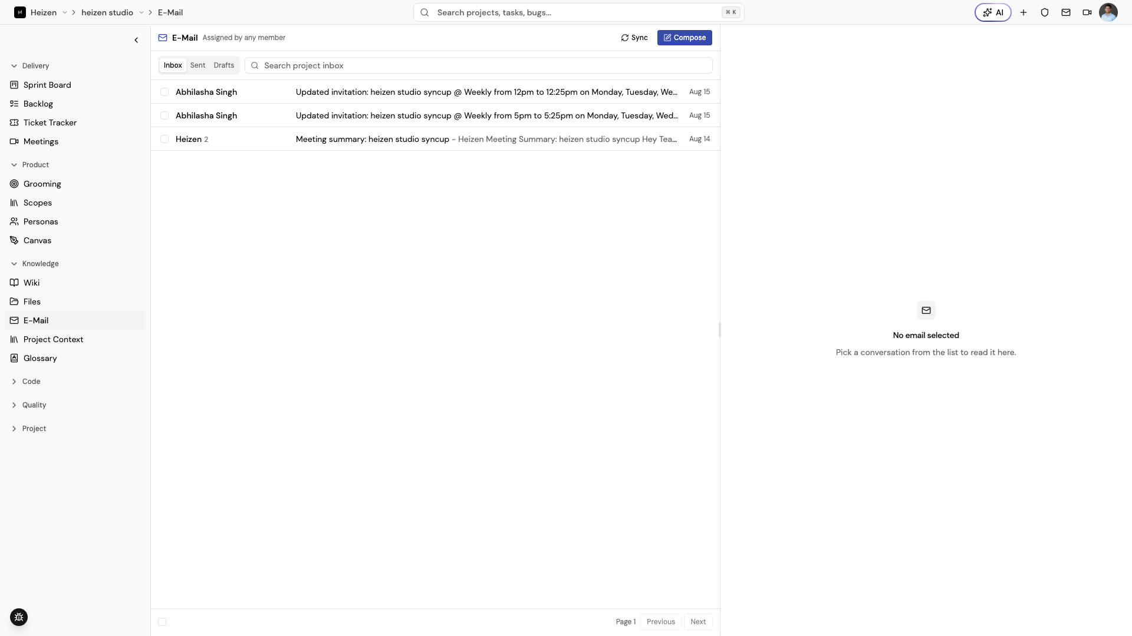Expand the Quality section
Image resolution: width=1132 pixels, height=636 pixels.
click(x=28, y=405)
